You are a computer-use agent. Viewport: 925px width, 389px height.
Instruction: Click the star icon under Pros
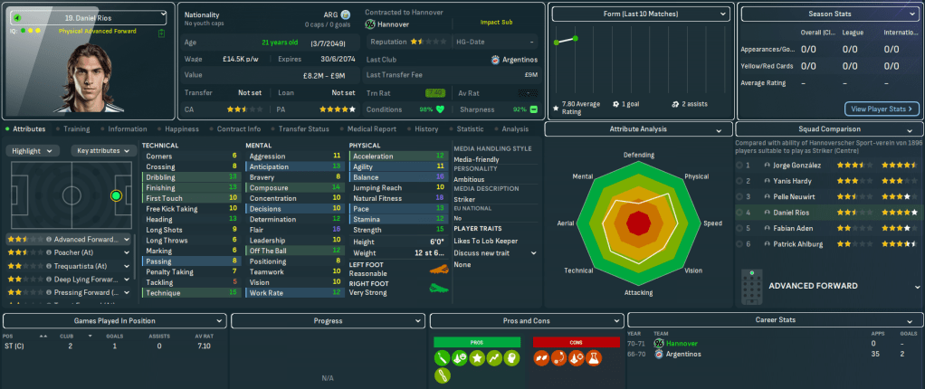point(476,357)
